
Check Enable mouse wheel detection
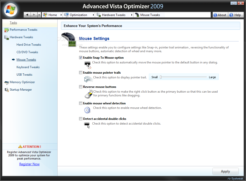point(81,103)
